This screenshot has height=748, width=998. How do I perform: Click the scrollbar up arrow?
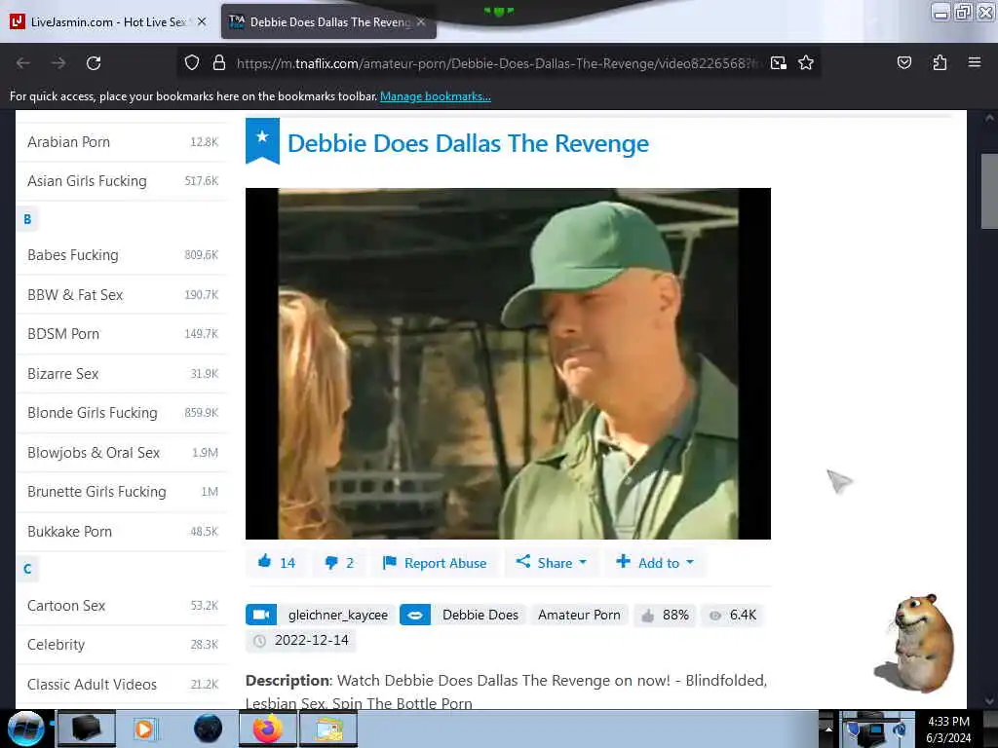click(989, 118)
